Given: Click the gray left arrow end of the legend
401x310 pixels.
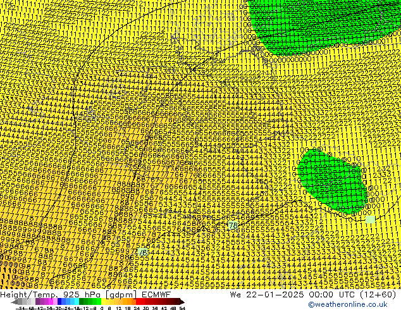Looking at the screenshot, I should [15, 302].
